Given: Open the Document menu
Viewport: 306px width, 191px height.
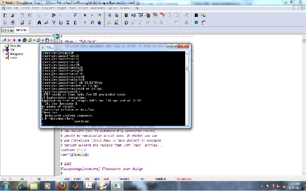Looking at the screenshot, I should coord(48,8).
